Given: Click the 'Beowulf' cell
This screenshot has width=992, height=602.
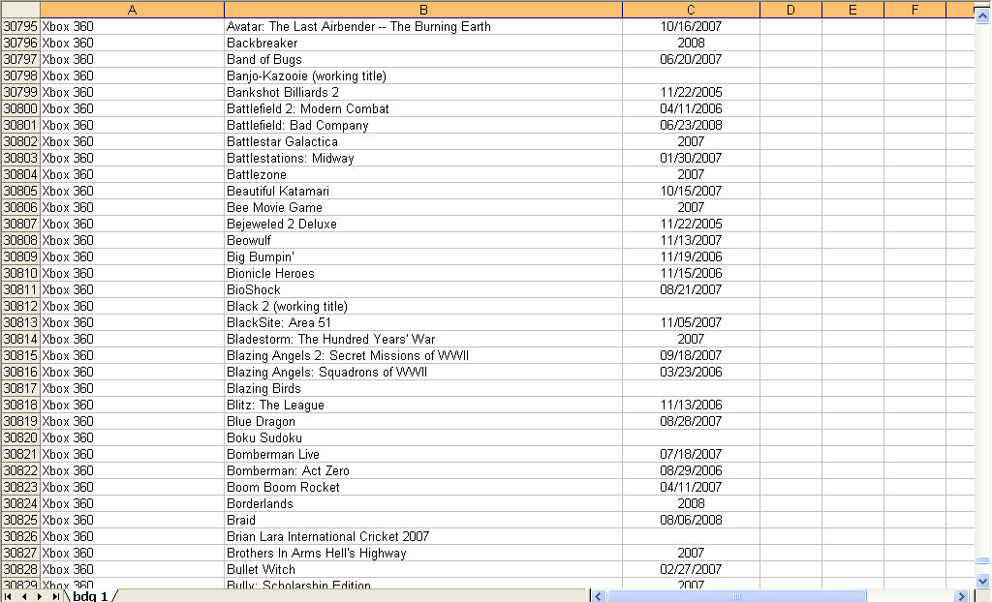Looking at the screenshot, I should tap(423, 240).
